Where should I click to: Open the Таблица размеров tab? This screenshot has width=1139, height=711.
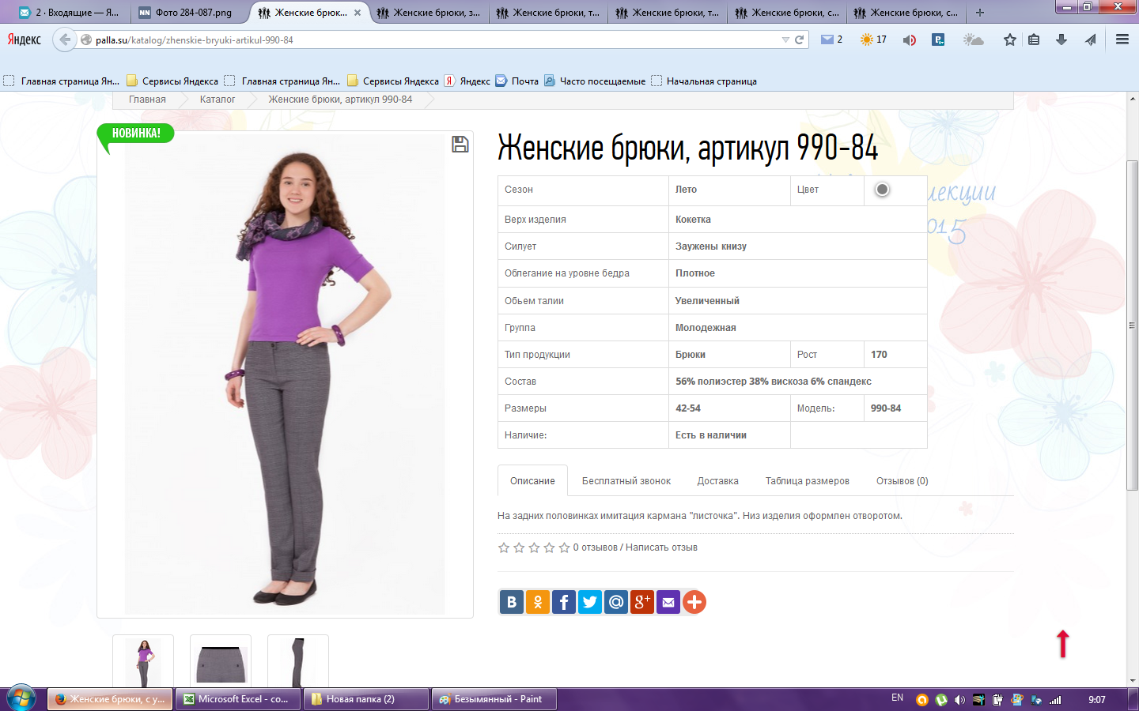tap(808, 481)
